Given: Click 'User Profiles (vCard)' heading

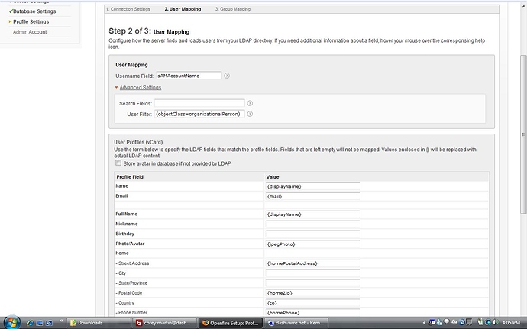Looking at the screenshot, I should pos(138,142).
